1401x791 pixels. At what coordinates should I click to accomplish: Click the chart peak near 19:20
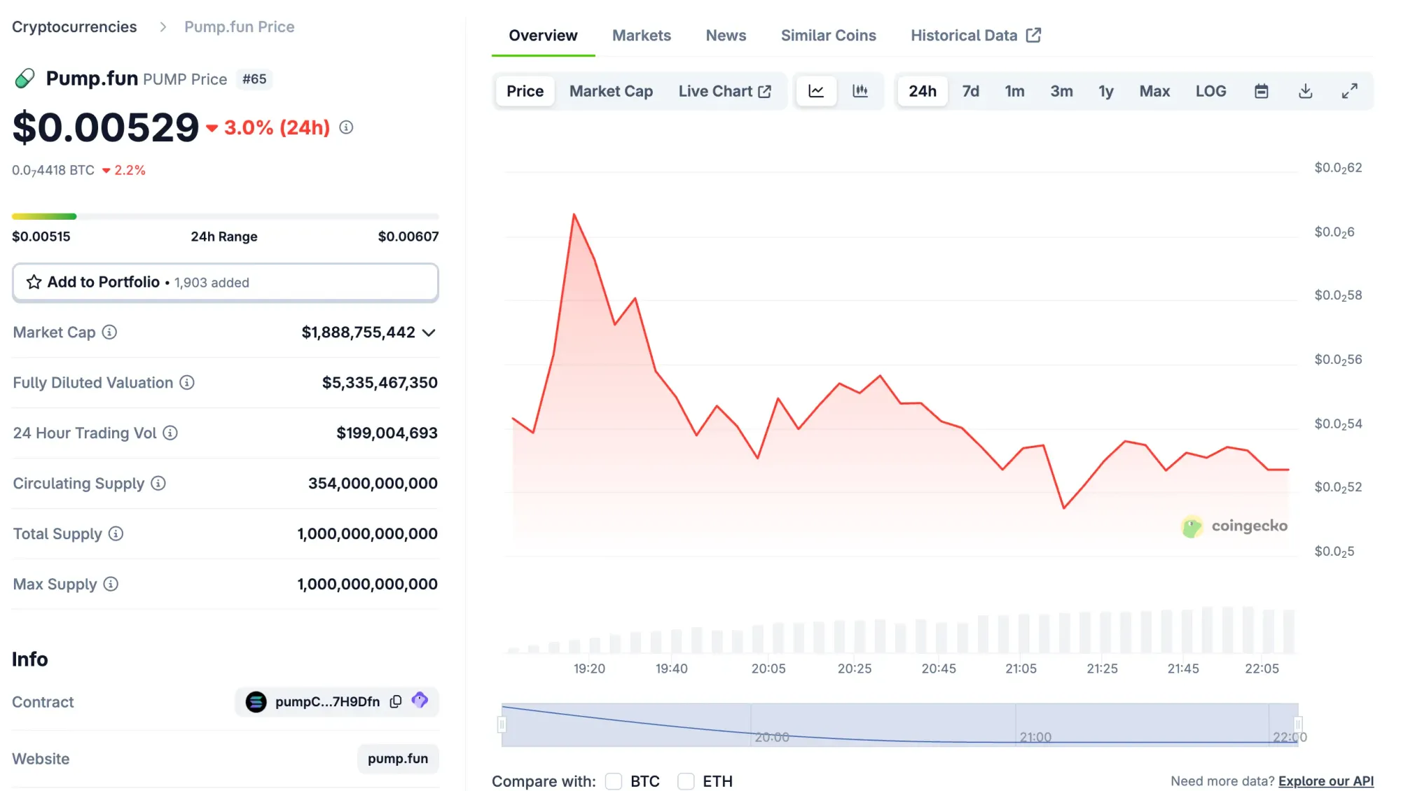pos(574,214)
